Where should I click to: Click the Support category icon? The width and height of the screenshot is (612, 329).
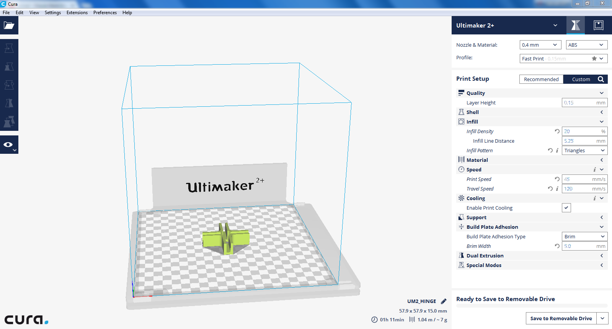click(461, 217)
